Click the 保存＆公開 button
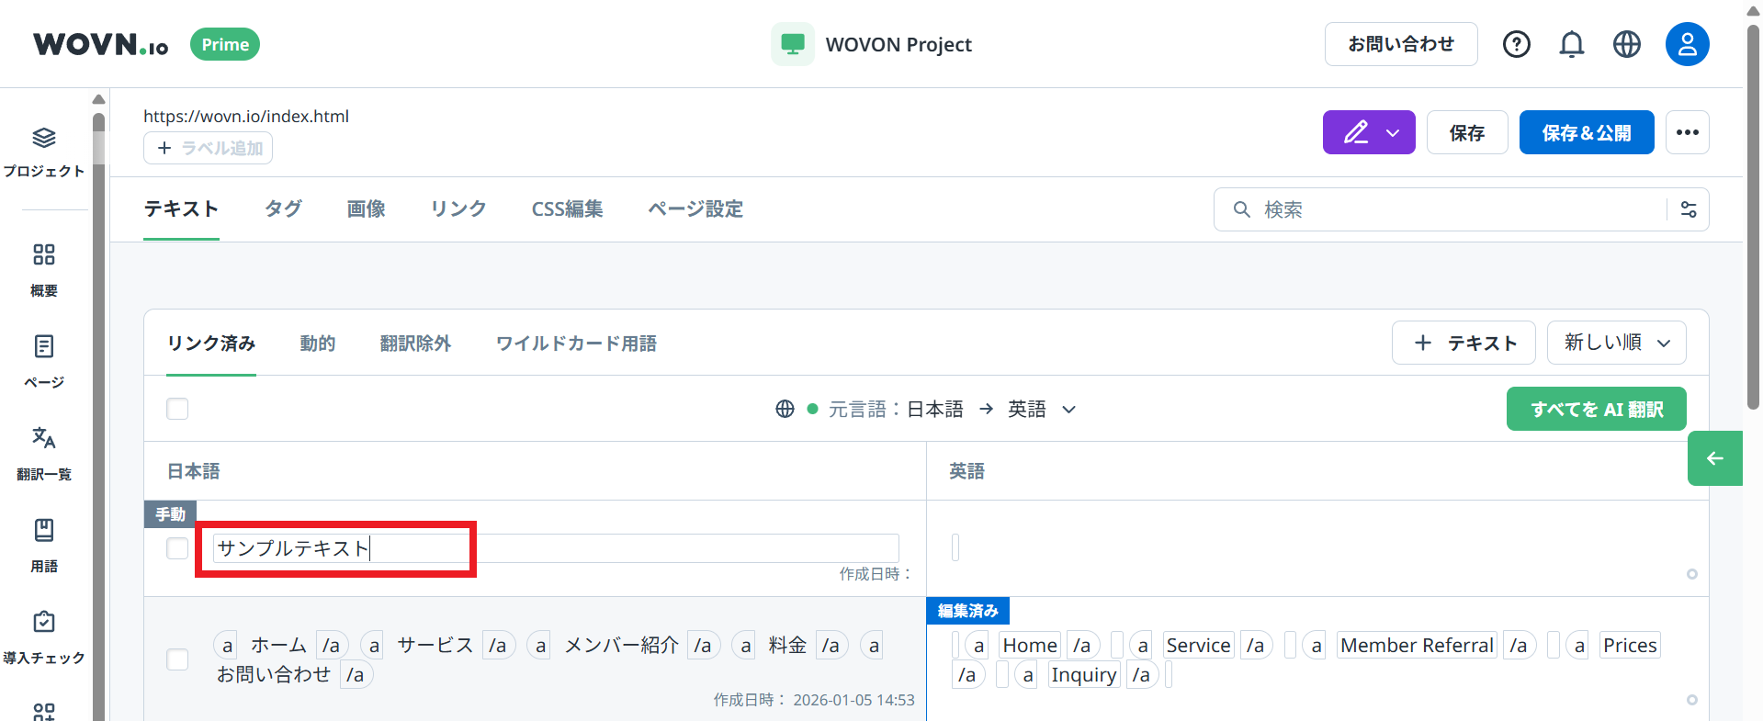 [1587, 132]
